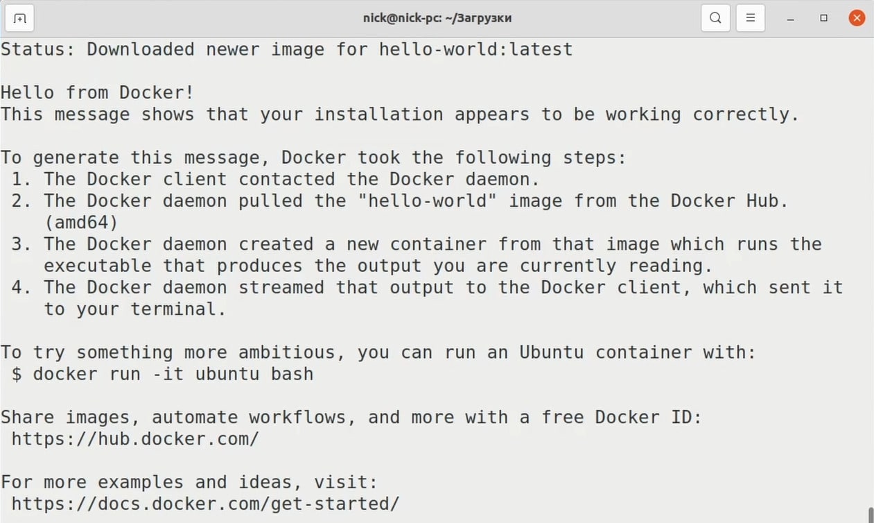Close the terminal window

coord(857,18)
